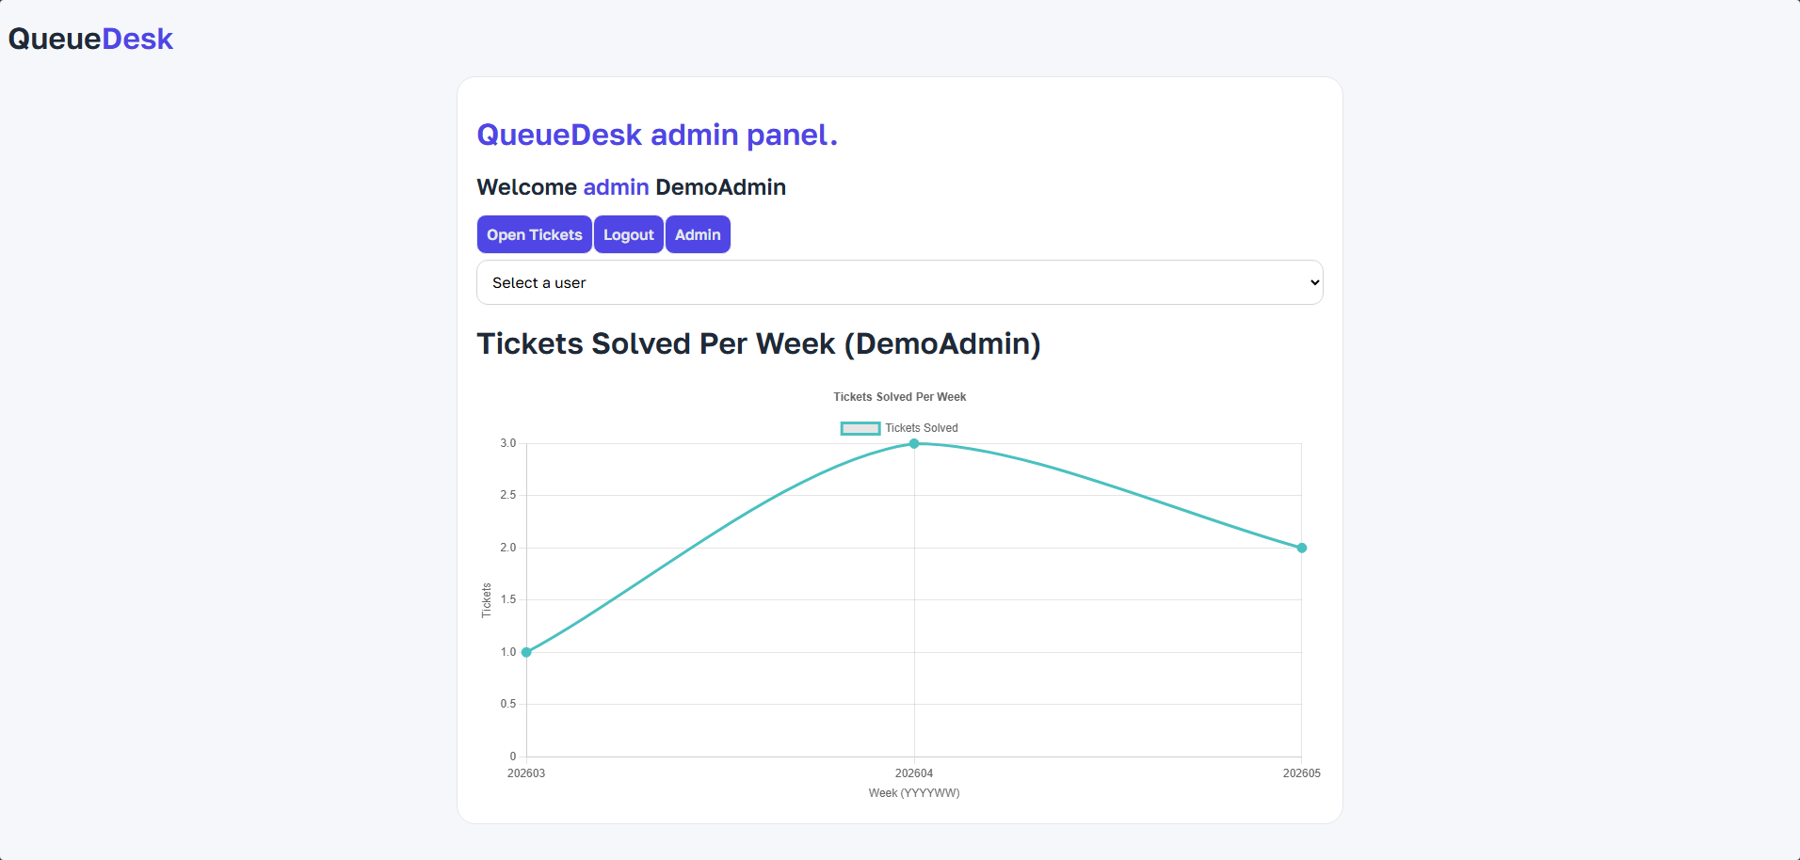Click the 'Tickets Solved Per Week (DemoAdmin)' heading
This screenshot has height=860, width=1800.
tap(758, 343)
